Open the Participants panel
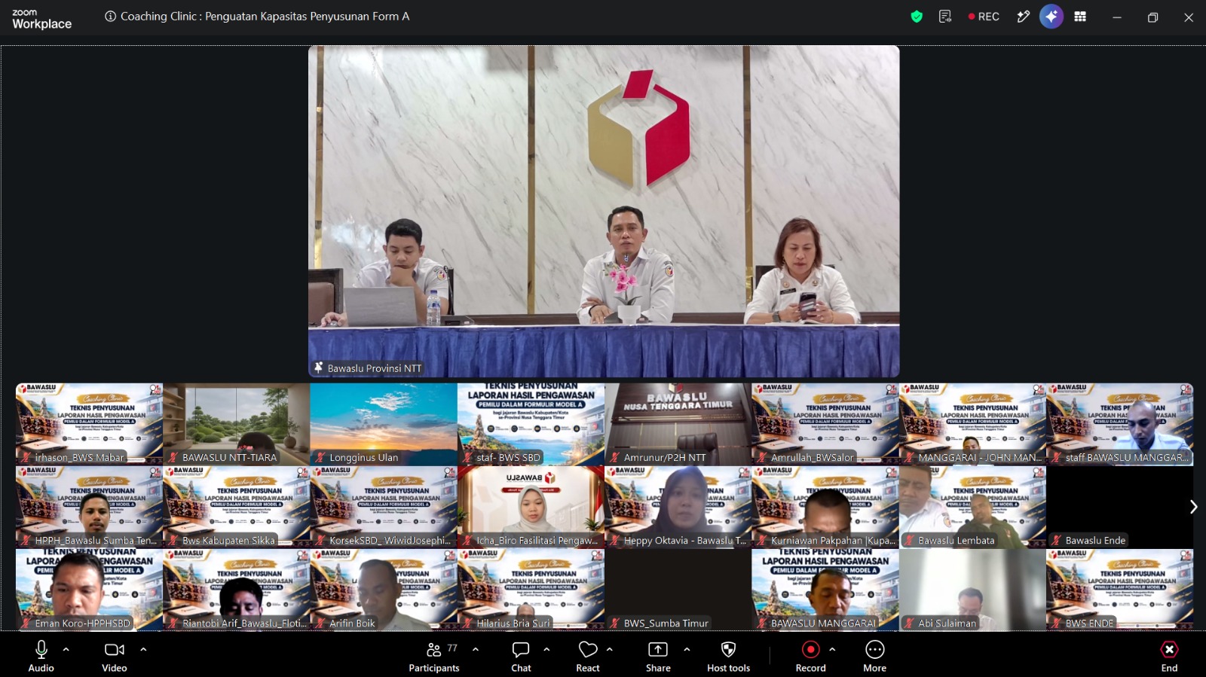This screenshot has width=1206, height=677. click(x=434, y=655)
